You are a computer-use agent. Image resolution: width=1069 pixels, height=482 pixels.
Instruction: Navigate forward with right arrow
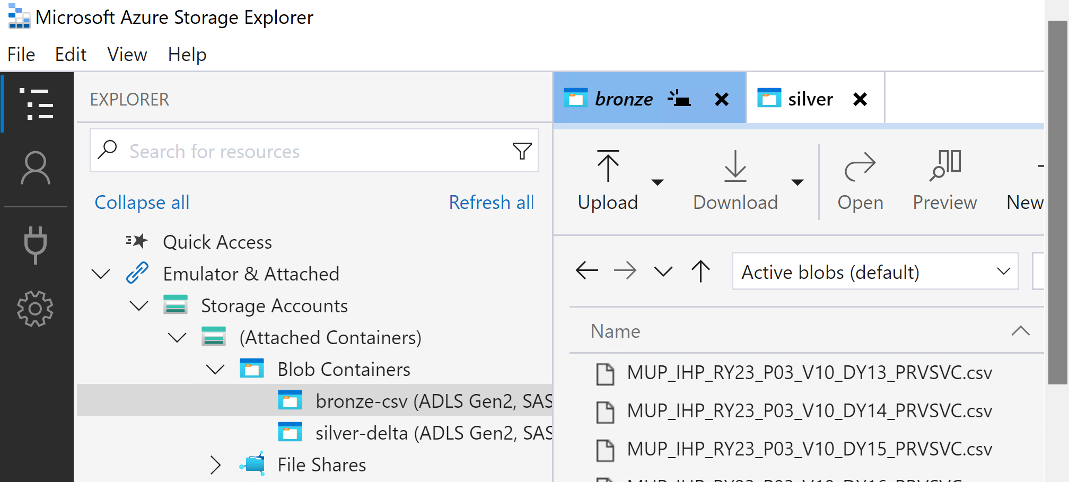tap(625, 270)
